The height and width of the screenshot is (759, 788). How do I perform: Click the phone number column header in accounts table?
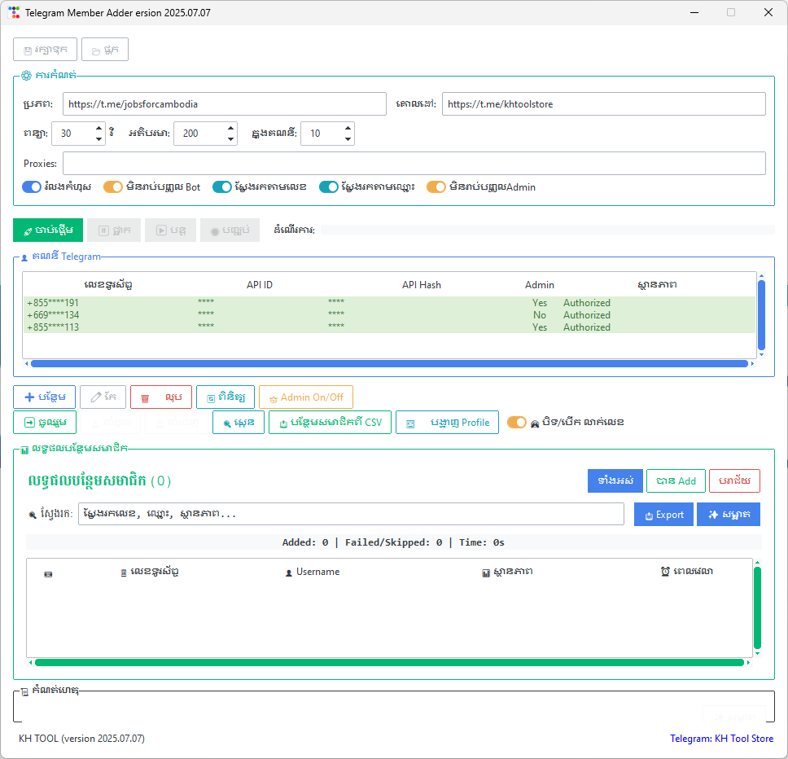pos(108,284)
